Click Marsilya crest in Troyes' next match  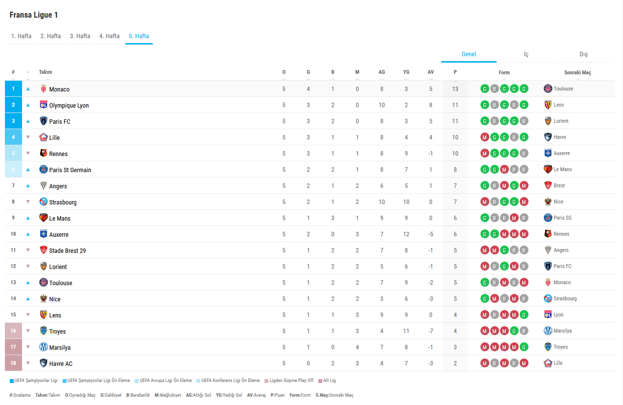pyautogui.click(x=548, y=331)
